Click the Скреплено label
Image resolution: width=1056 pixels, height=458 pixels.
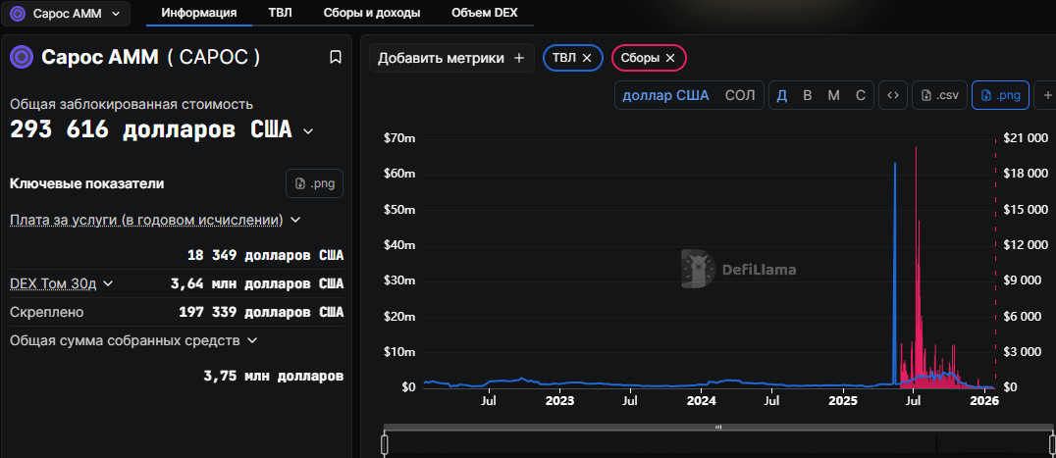47,312
